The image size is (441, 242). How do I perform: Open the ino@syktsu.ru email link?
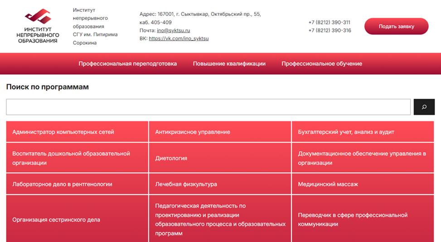(173, 30)
